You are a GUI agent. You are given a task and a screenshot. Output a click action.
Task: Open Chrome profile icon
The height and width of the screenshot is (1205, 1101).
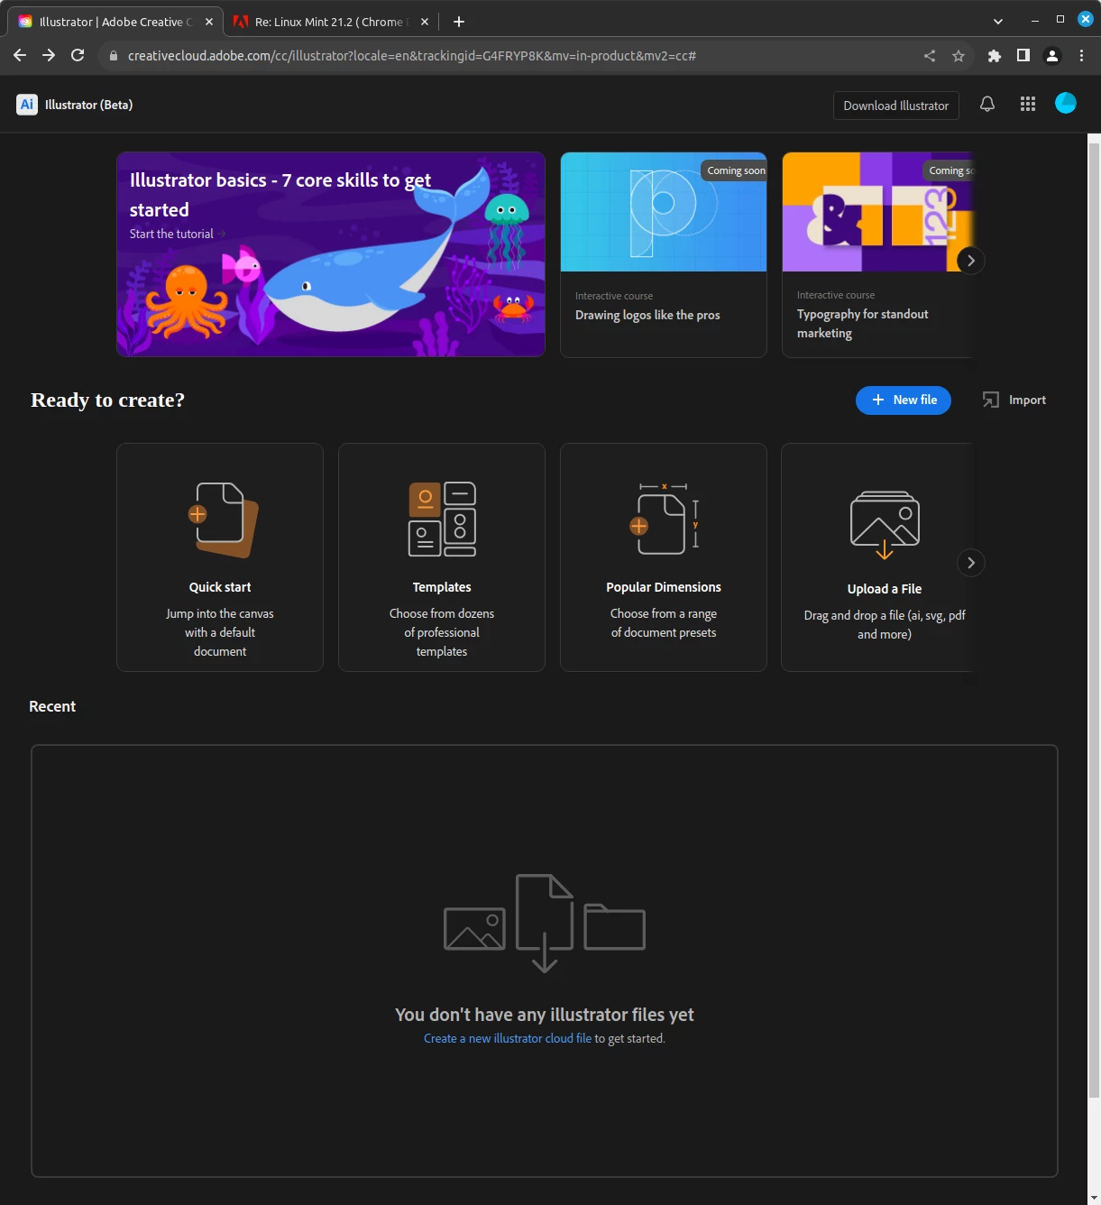(x=1052, y=56)
